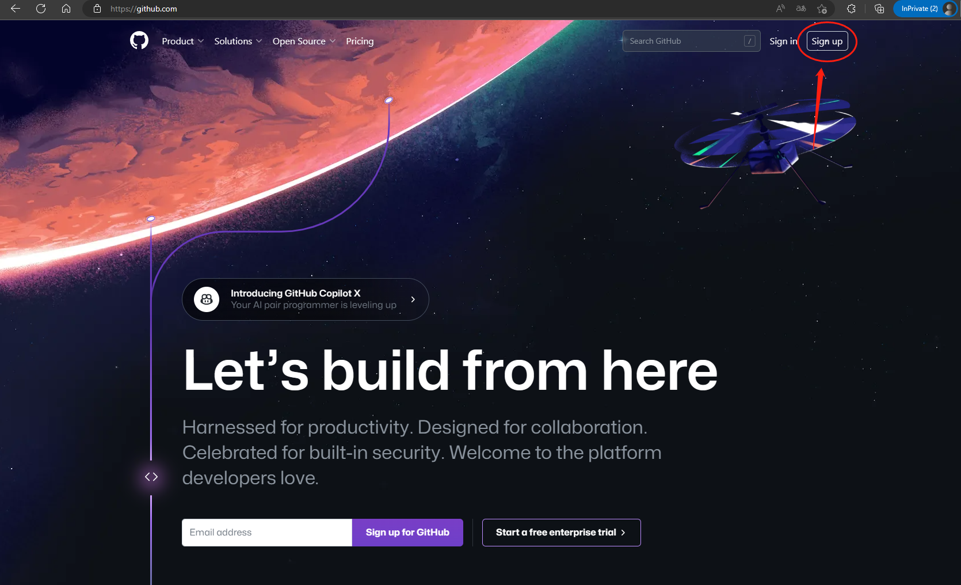The image size is (961, 585).
Task: Open the Collections icon in the toolbar
Action: (879, 9)
